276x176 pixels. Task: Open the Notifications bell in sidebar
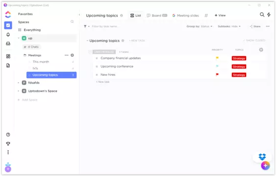click(8, 35)
